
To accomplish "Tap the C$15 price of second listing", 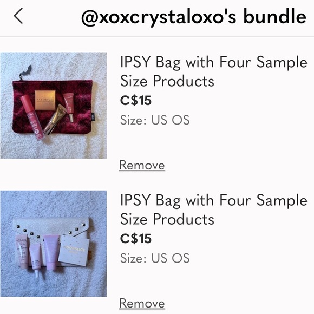I will [135, 239].
